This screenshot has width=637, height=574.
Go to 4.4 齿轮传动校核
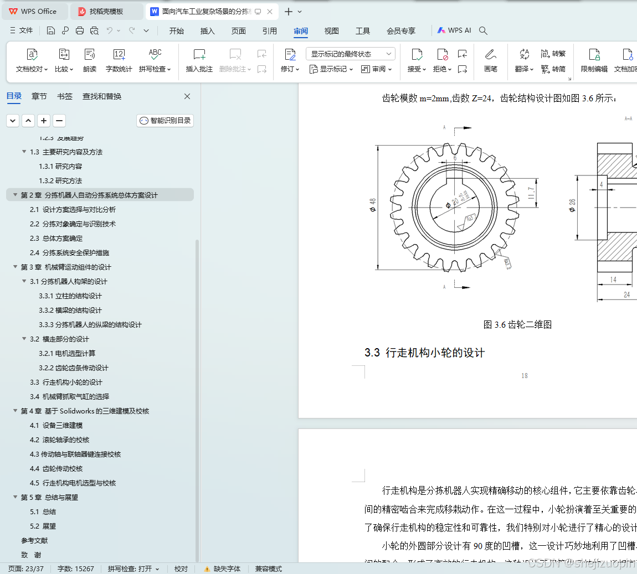56,468
